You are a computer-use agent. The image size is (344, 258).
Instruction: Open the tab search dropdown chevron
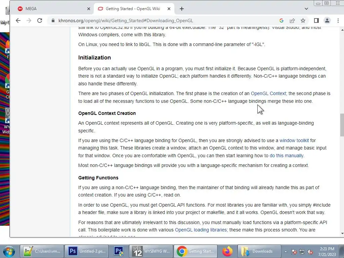tap(306, 9)
